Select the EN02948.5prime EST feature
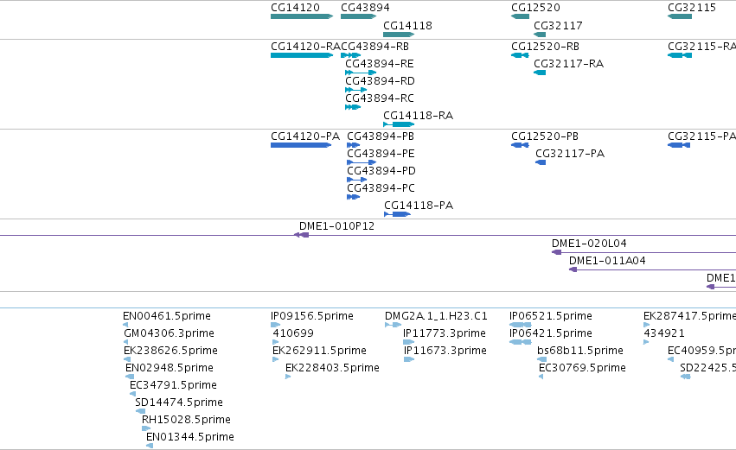The width and height of the screenshot is (736, 450). 130,377
